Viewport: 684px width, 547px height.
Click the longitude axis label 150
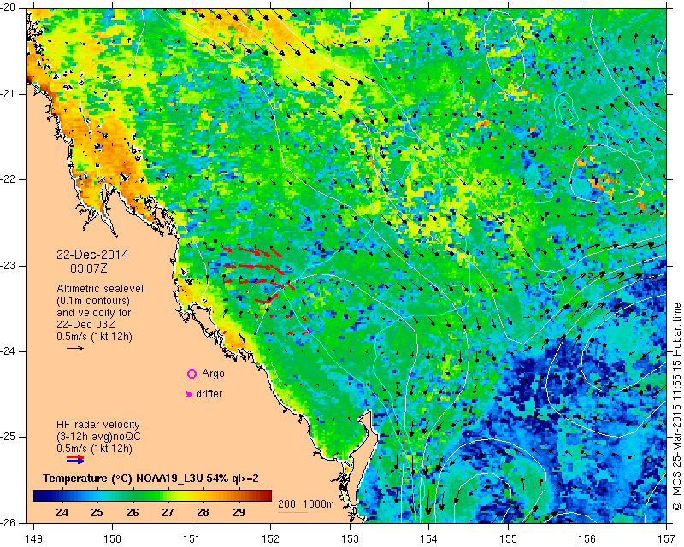113,539
